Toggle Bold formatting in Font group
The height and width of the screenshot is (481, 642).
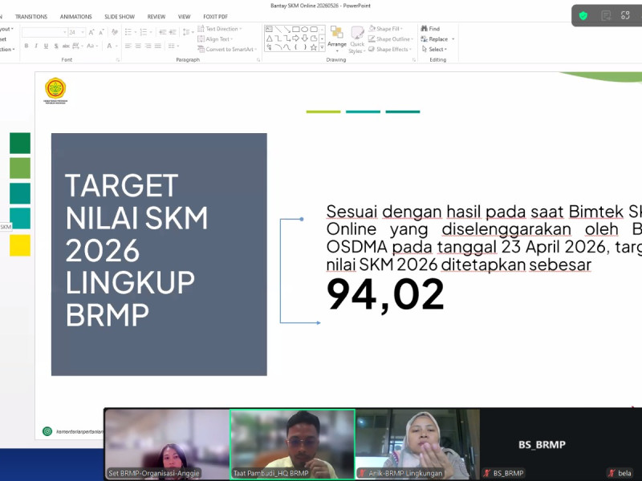(26, 46)
